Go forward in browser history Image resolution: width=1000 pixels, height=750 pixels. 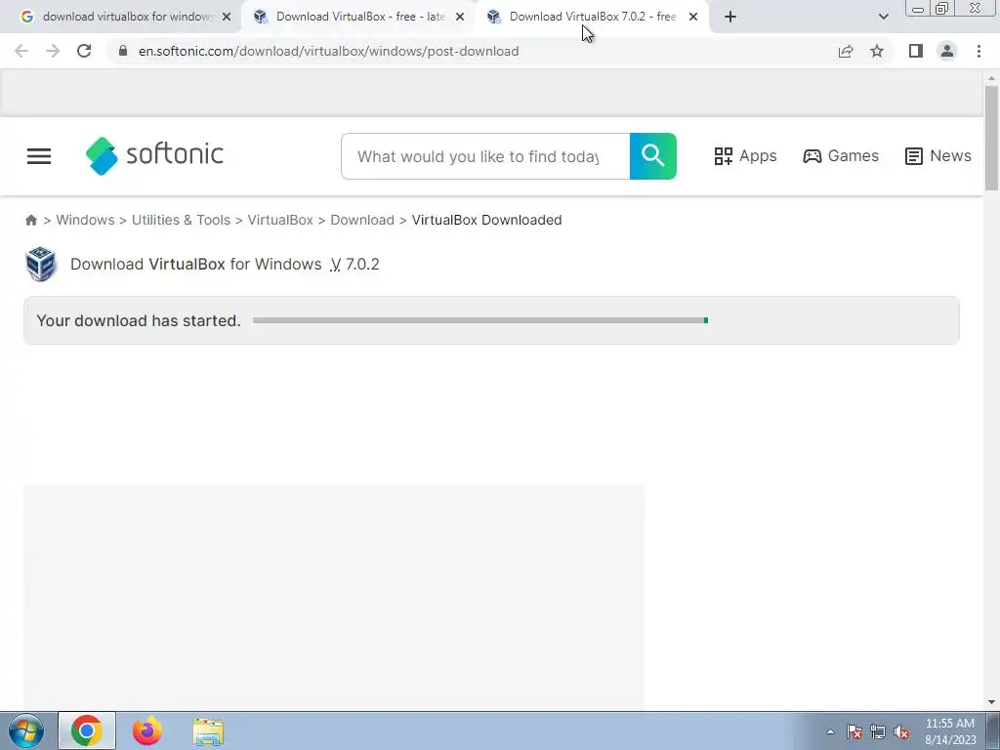coord(53,51)
